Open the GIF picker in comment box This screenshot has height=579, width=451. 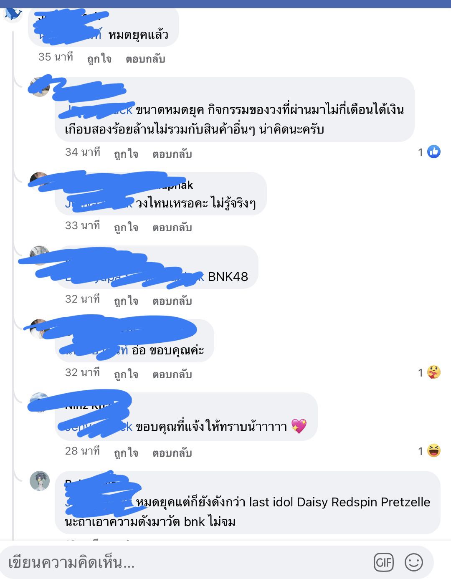pyautogui.click(x=383, y=562)
